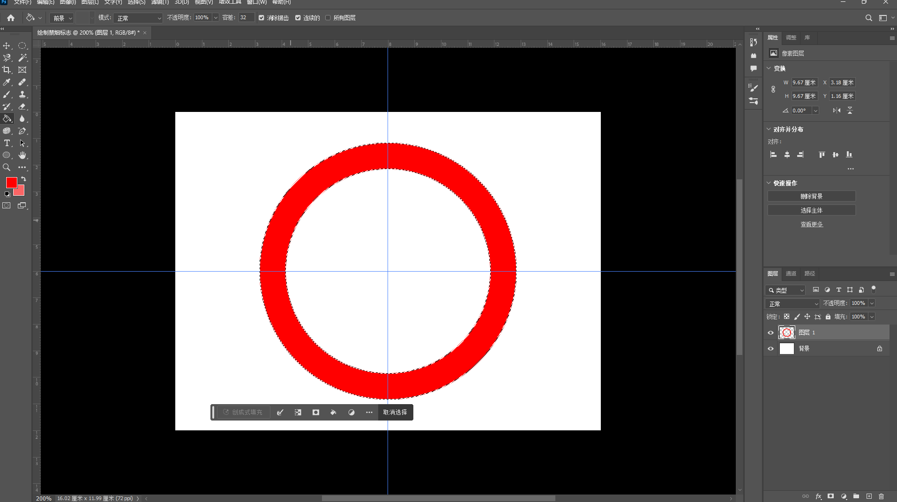Collapse the 快速操作 section
Viewport: 897px width, 502px height.
pyautogui.click(x=769, y=183)
